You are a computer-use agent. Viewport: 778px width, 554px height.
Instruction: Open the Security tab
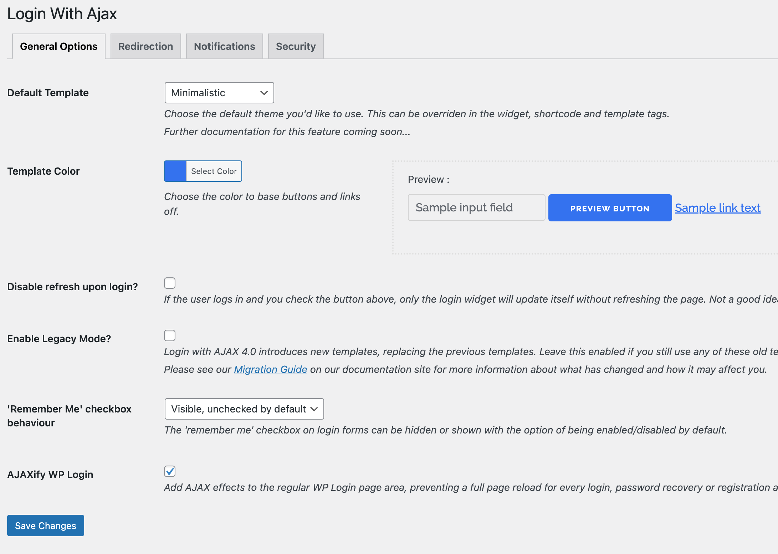pyautogui.click(x=296, y=46)
